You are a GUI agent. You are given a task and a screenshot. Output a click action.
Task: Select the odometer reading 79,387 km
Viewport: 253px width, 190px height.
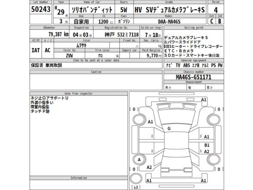click(59, 34)
